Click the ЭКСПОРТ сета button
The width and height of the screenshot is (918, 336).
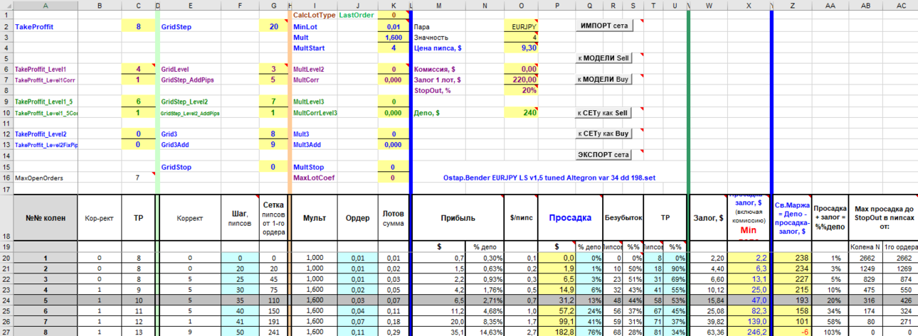[x=604, y=155]
